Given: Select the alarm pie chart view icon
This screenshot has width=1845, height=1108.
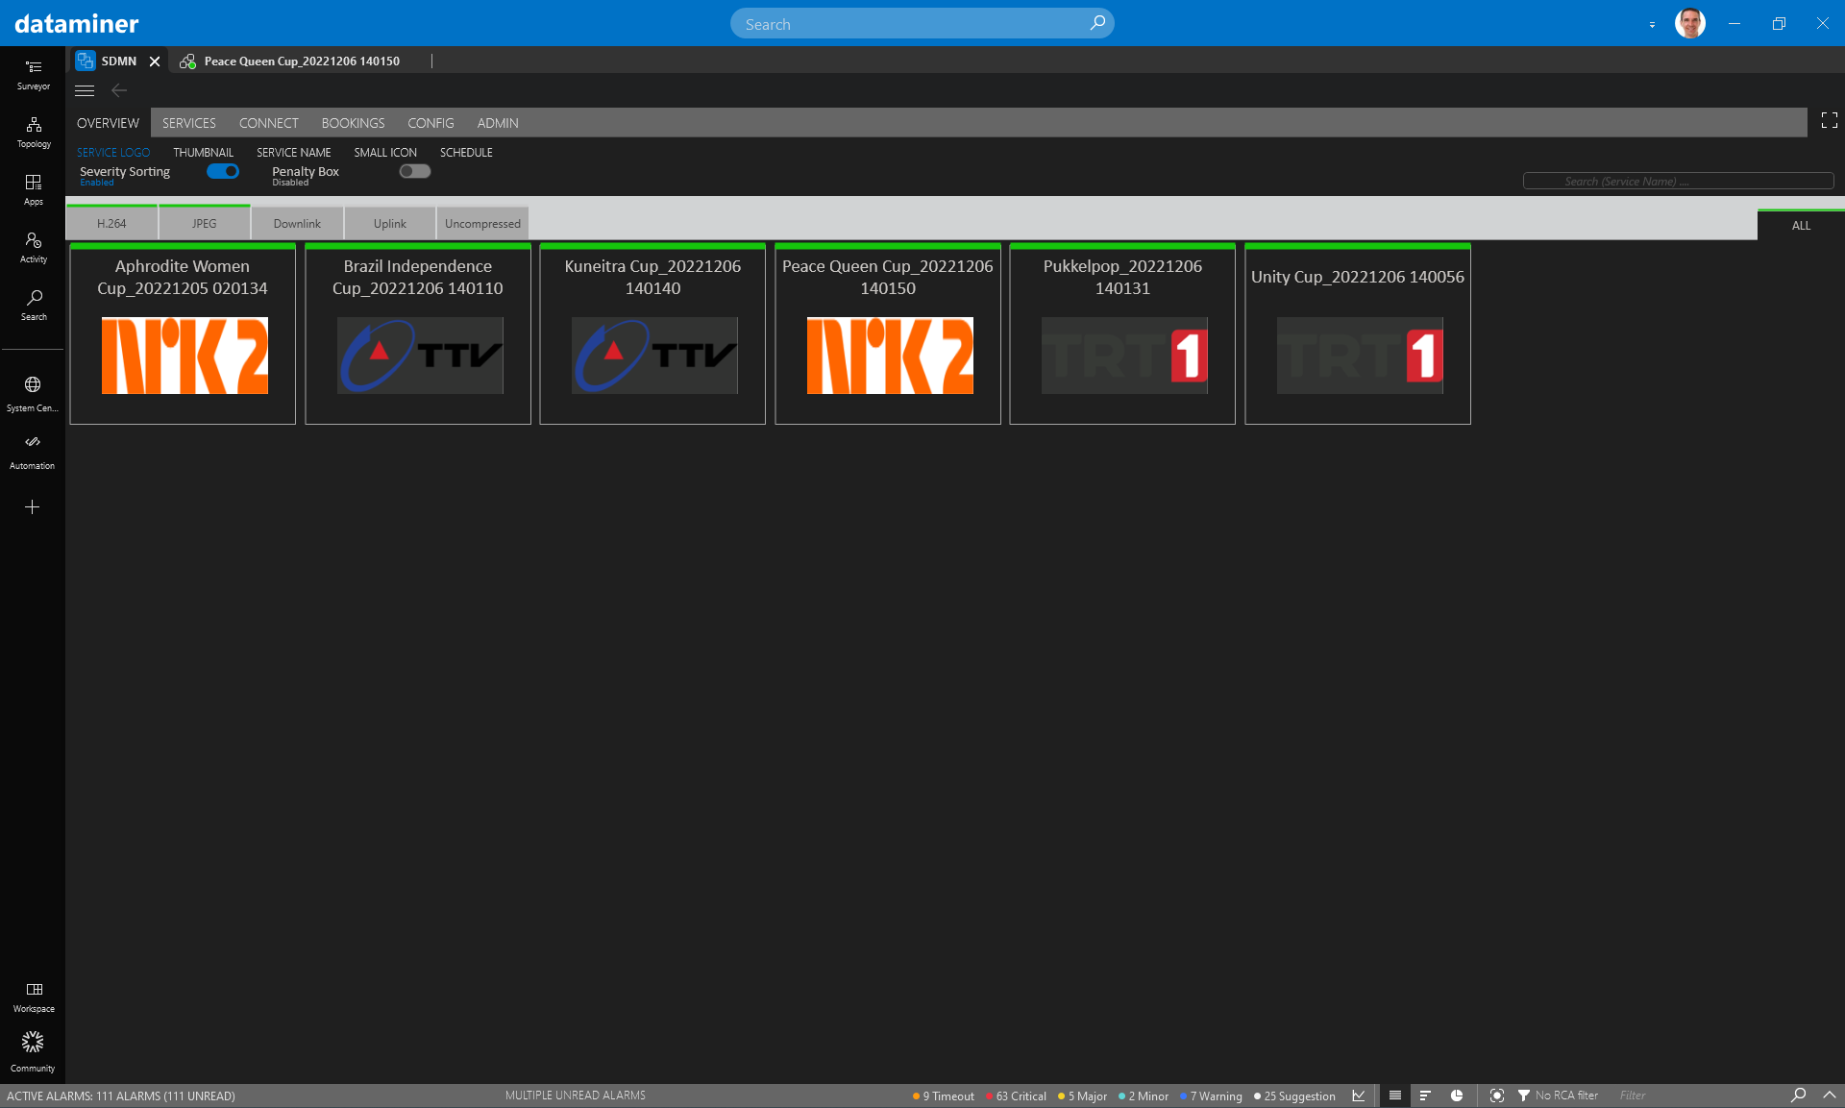Looking at the screenshot, I should click(x=1457, y=1096).
